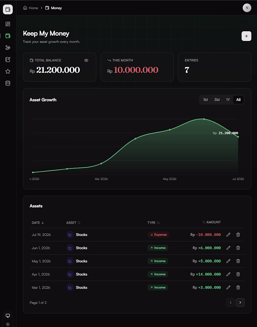Image resolution: width=257 pixels, height=327 pixels.
Task: Edit the Jun 1, 2026 entry
Action: tap(228, 248)
